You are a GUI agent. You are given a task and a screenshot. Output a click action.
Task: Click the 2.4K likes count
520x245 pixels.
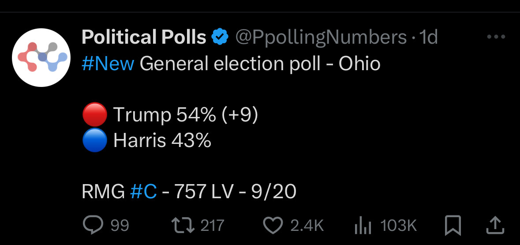[x=307, y=226]
